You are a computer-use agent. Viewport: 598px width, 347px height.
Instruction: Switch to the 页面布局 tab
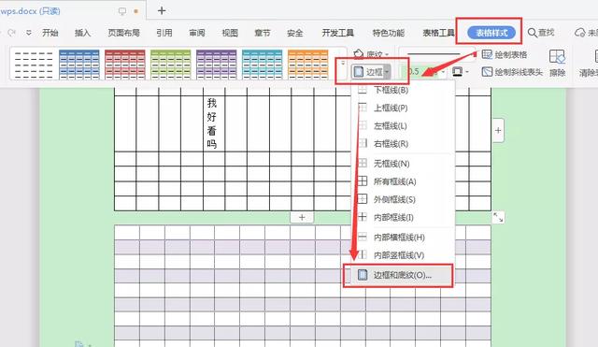123,33
